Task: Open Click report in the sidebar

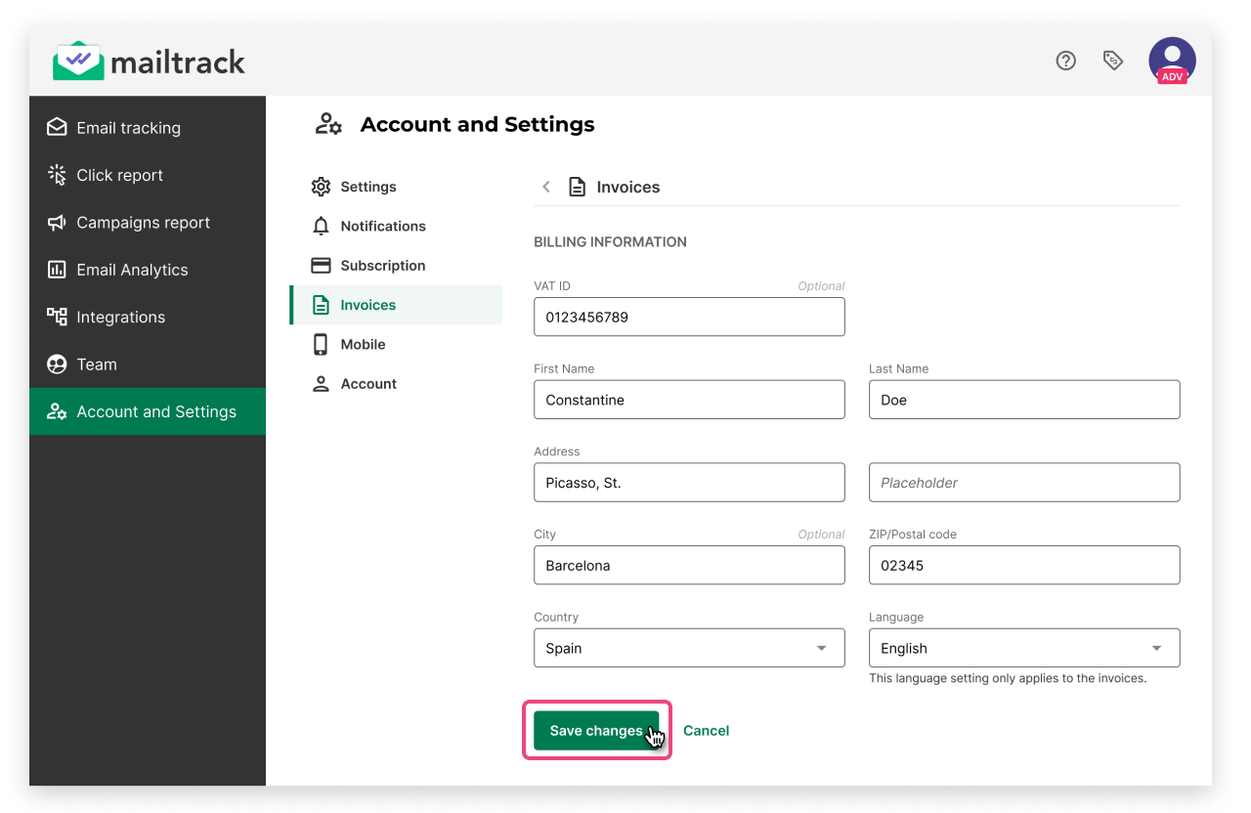Action: 119,175
